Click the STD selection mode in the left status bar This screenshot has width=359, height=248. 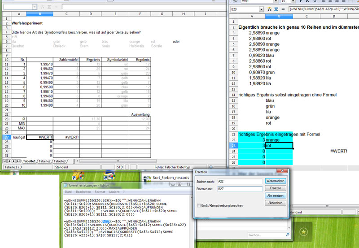click(120, 167)
